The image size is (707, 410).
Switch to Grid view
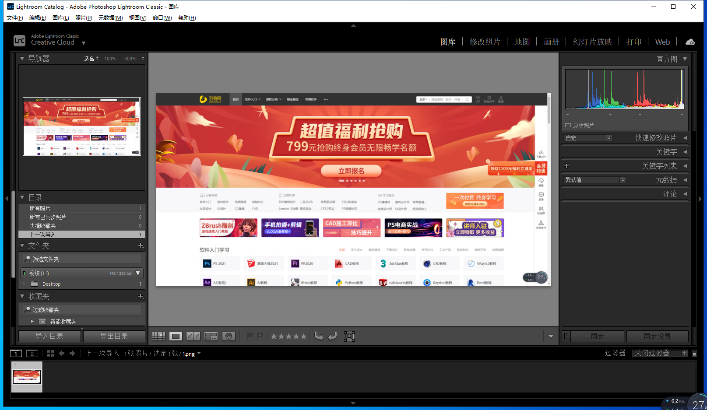click(158, 336)
